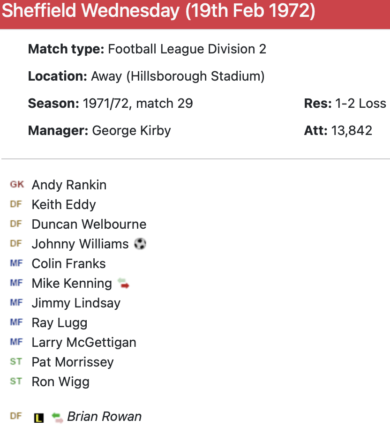Click the yellow L loan icon
Image resolution: width=390 pixels, height=434 pixels.
point(38,417)
